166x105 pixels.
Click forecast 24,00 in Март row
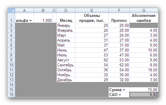tap(119, 35)
